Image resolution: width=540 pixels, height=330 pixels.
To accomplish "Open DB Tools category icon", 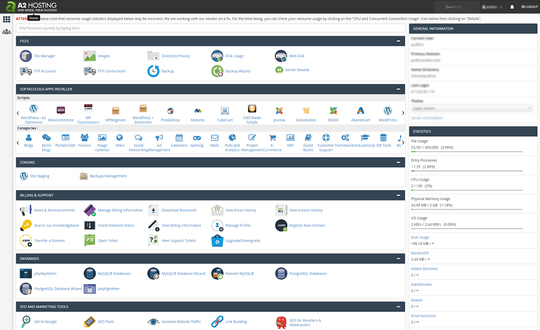I will [383, 137].
